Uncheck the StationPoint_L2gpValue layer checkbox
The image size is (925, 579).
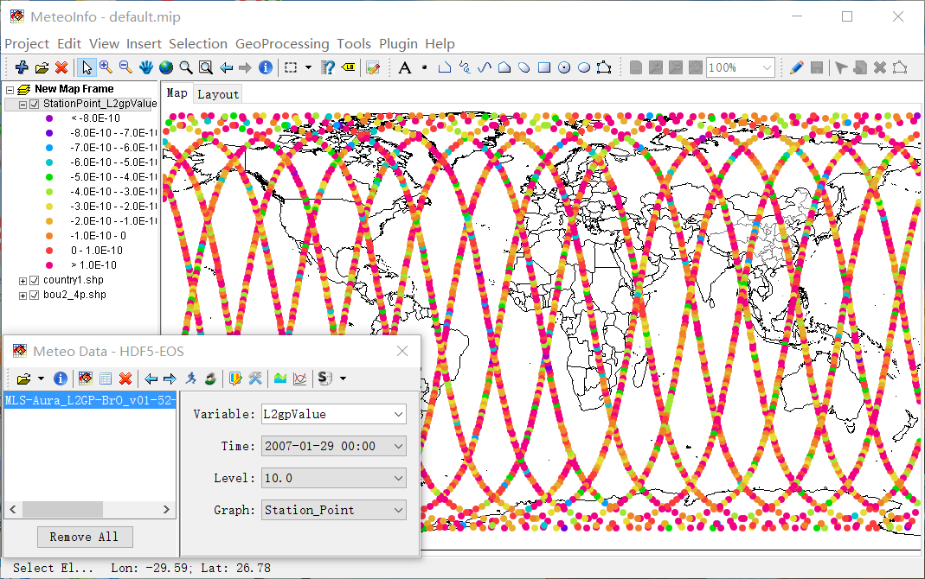[35, 104]
